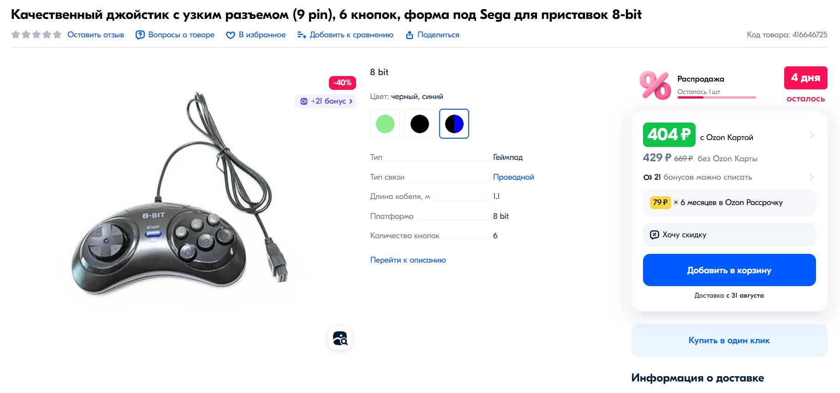Open the similar image search icon
Viewport: 840px width, 393px height.
coord(340,338)
